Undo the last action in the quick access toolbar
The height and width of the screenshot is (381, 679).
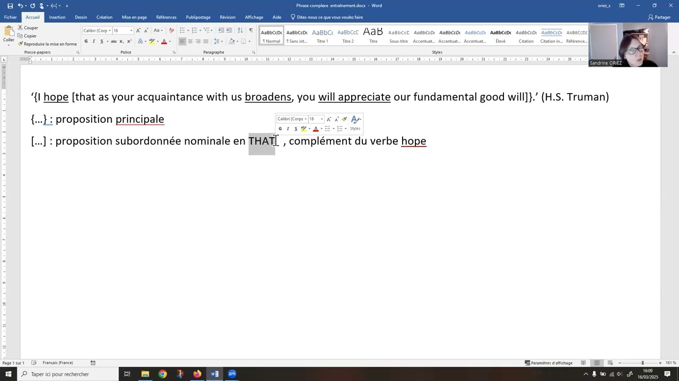coord(20,5)
